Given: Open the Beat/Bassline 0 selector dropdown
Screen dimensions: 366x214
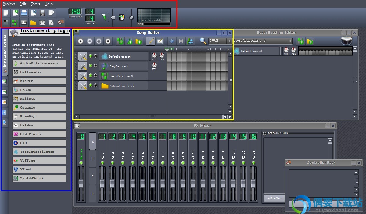Looking at the screenshot, I should click(x=290, y=41).
